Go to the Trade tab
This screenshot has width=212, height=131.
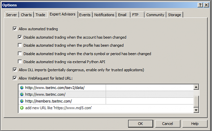(40, 15)
